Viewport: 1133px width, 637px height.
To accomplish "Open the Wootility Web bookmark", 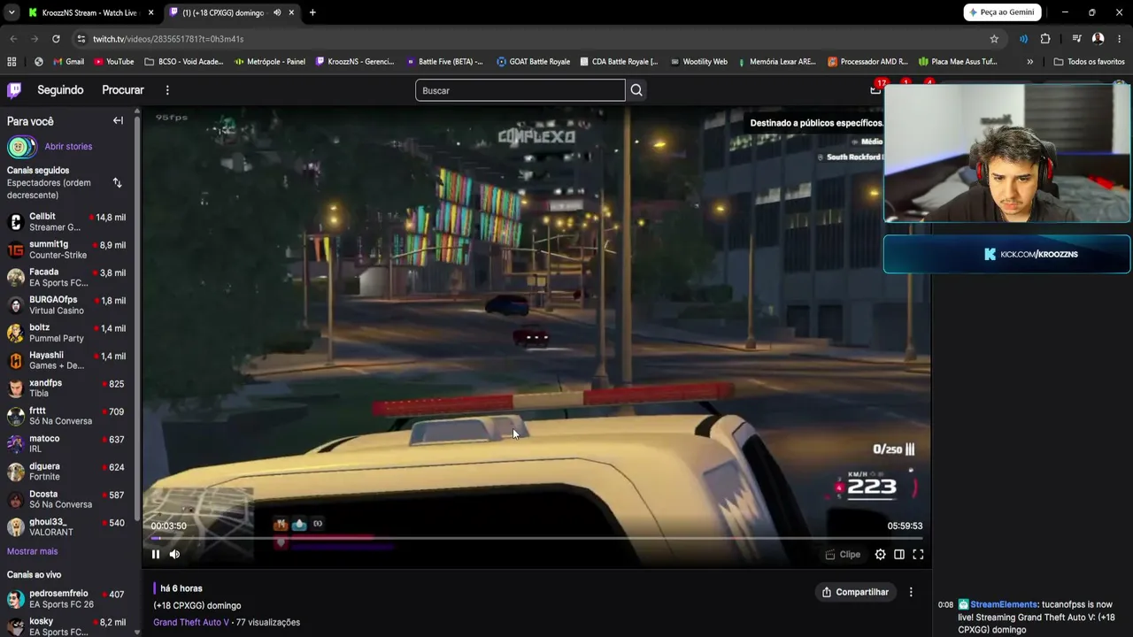I will click(698, 62).
